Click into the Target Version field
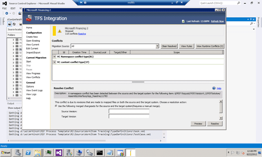Screen dimensions: 262x157 pyautogui.click(x=129, y=116)
